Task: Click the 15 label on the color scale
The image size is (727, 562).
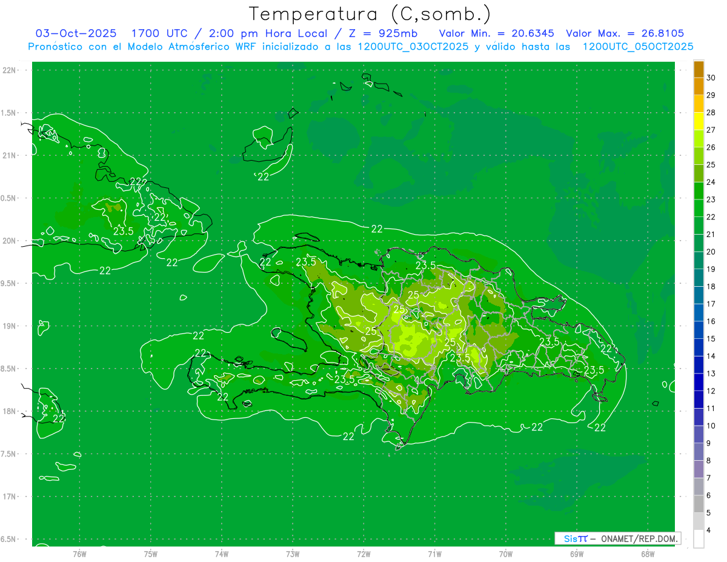Action: (x=711, y=338)
